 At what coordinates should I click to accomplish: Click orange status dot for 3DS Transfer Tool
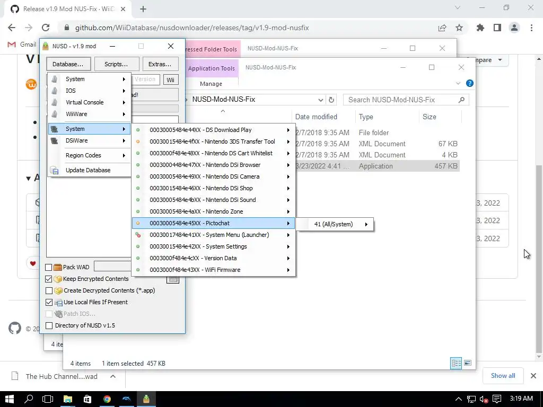pos(138,141)
